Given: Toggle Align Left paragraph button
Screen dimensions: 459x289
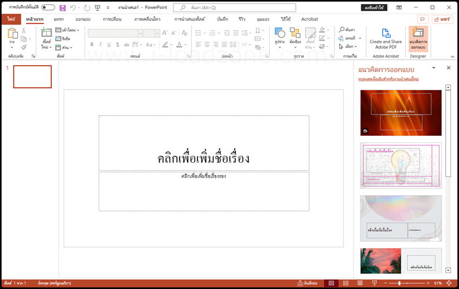Looking at the screenshot, I should 198,45.
